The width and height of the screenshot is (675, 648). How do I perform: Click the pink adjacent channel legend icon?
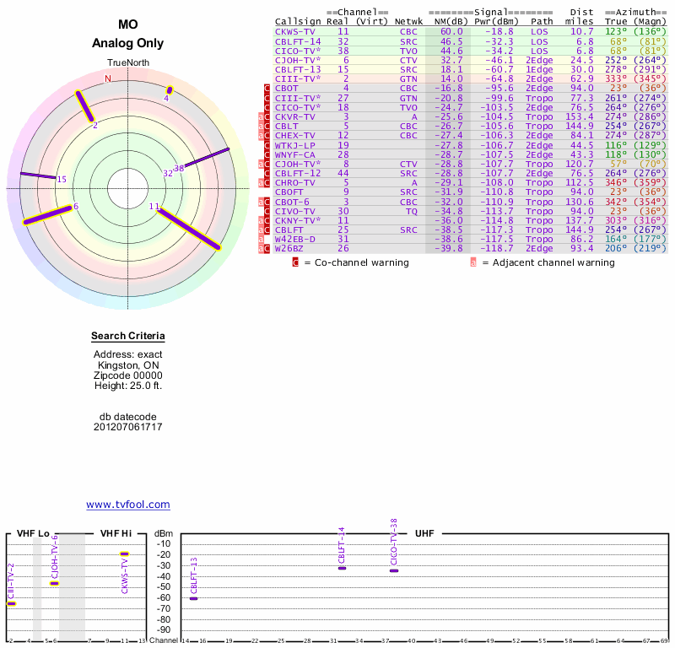[473, 262]
